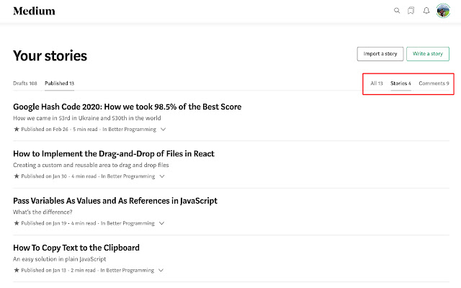Open the Google Hash Code 2020 story title
This screenshot has height=288, width=461.
click(127, 107)
